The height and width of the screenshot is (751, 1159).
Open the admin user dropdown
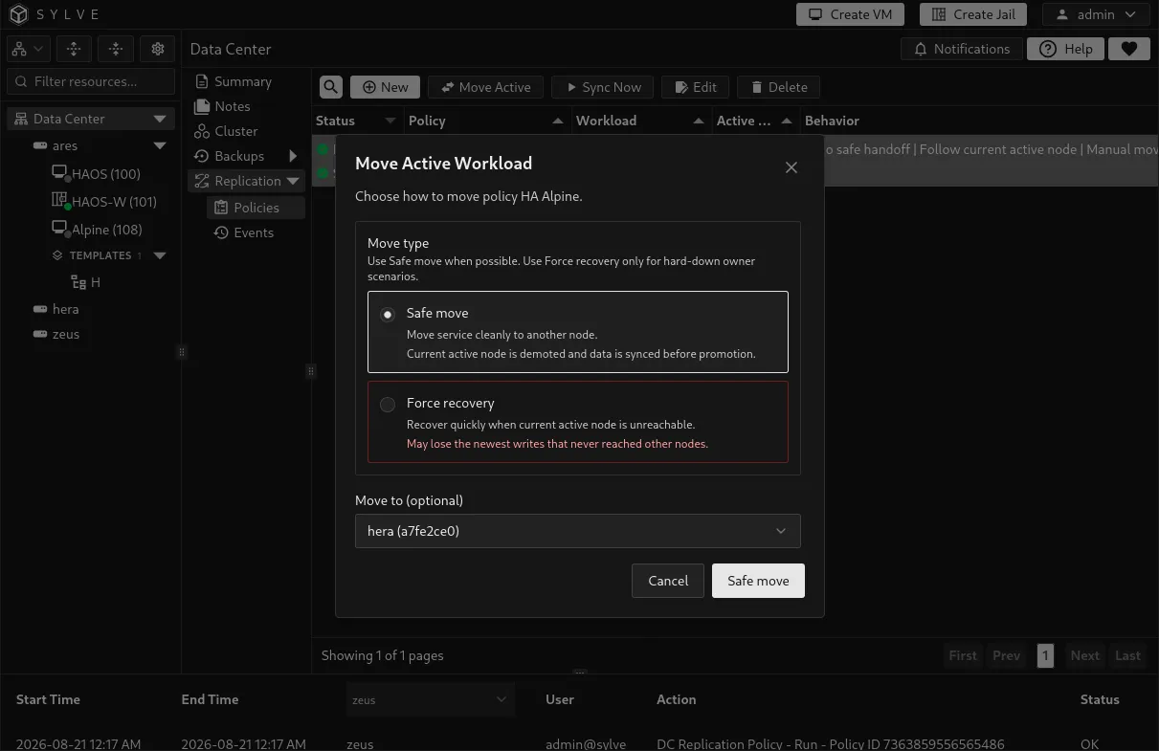pos(1096,14)
